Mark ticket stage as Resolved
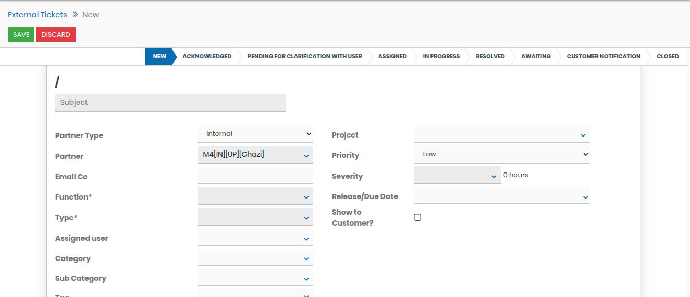The width and height of the screenshot is (690, 297). [490, 56]
